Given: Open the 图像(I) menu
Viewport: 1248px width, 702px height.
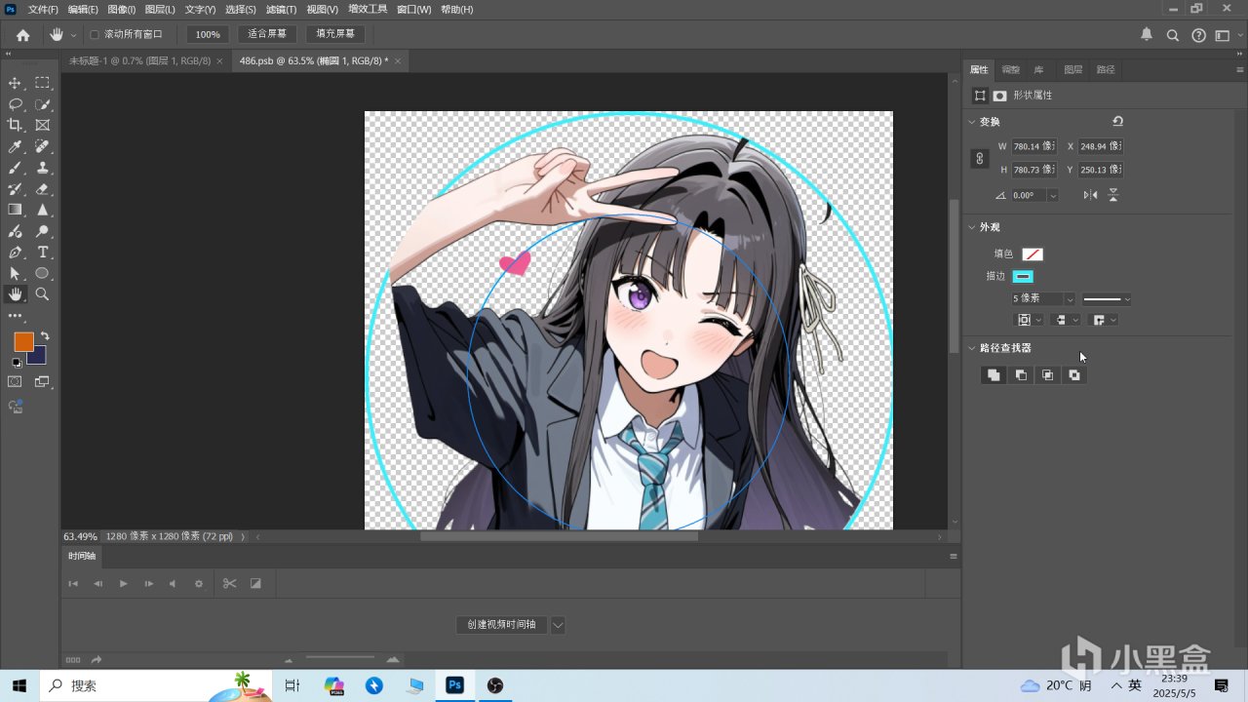Looking at the screenshot, I should tap(122, 10).
